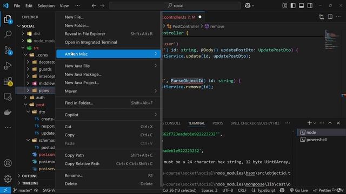Open the Explorer view in activity bar
Image resolution: width=346 pixels, height=194 pixels.
8,19
